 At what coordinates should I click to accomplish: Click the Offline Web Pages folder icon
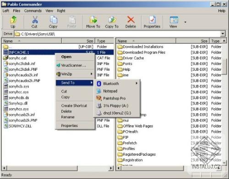point(120,126)
